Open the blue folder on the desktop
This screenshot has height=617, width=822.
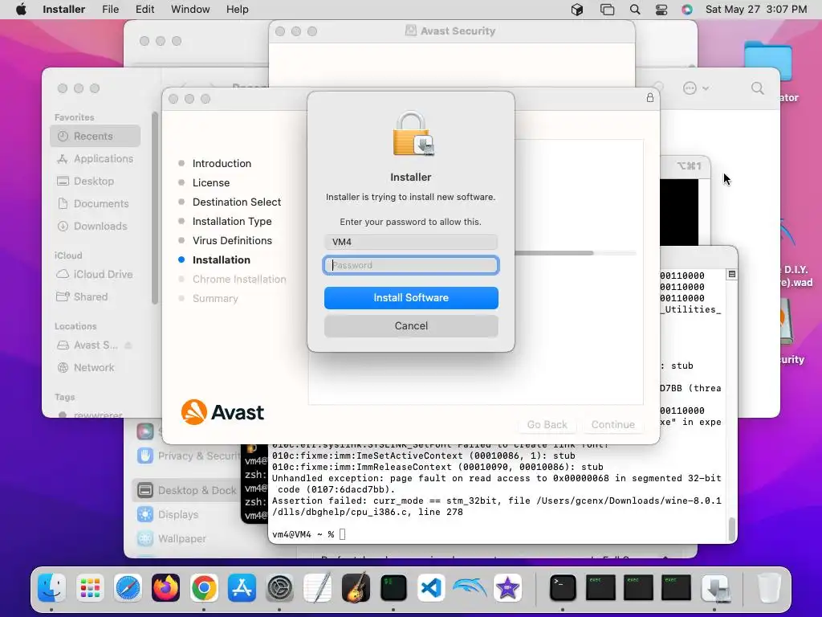(768, 60)
